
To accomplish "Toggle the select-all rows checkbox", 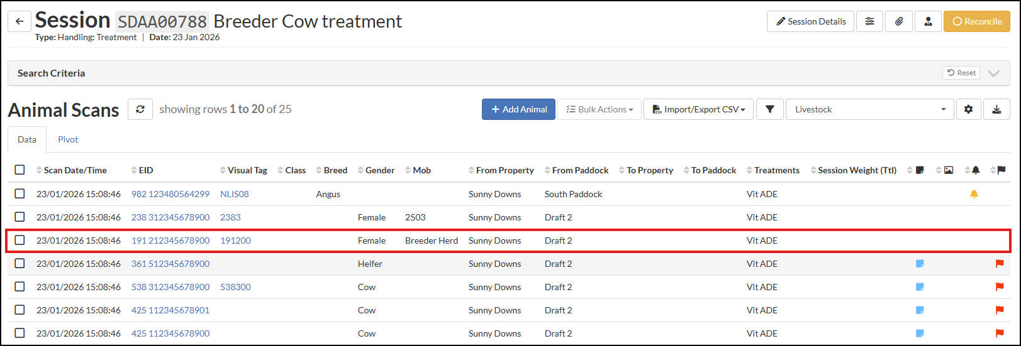I will pyautogui.click(x=20, y=170).
